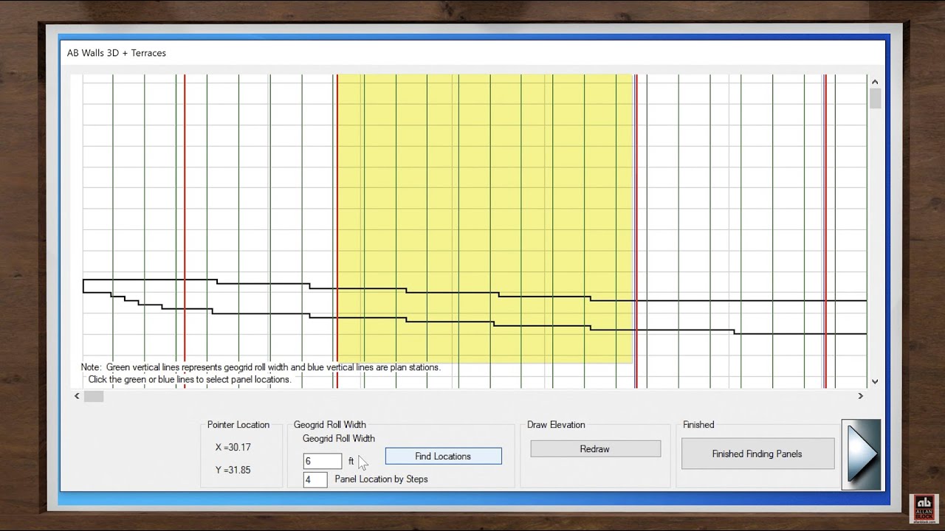Click the vertical scrollbar thumb
Screen dimensions: 945x531
click(x=875, y=99)
